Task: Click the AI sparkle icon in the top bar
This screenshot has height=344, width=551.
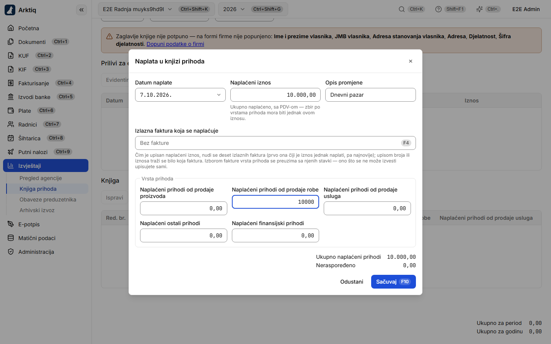Action: (x=479, y=9)
